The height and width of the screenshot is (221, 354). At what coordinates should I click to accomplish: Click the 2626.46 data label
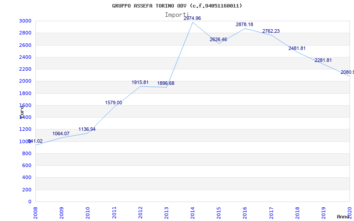218,40
